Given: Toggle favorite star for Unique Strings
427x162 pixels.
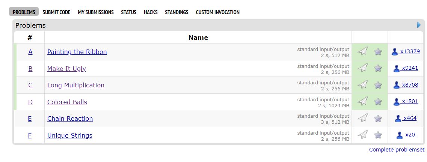Looking at the screenshot, I should pyautogui.click(x=378, y=135).
